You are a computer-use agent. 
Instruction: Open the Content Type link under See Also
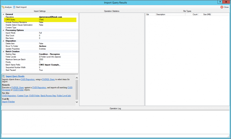click(23, 96)
